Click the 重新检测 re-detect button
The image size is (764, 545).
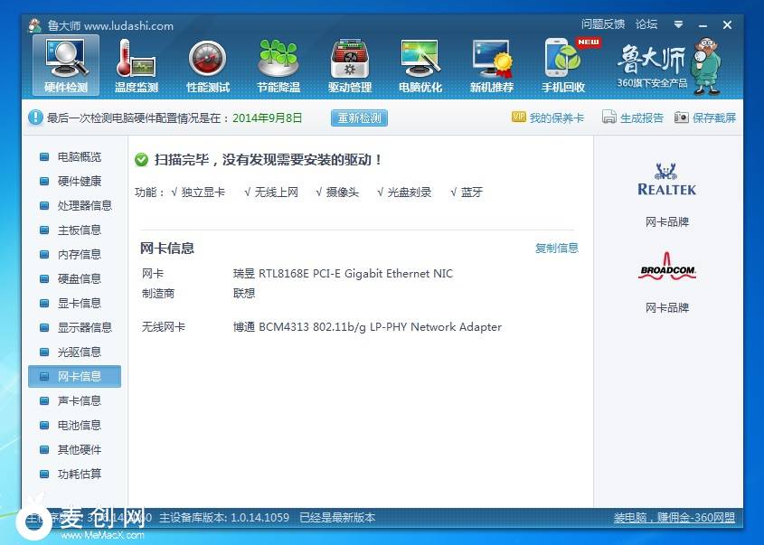coord(359,117)
